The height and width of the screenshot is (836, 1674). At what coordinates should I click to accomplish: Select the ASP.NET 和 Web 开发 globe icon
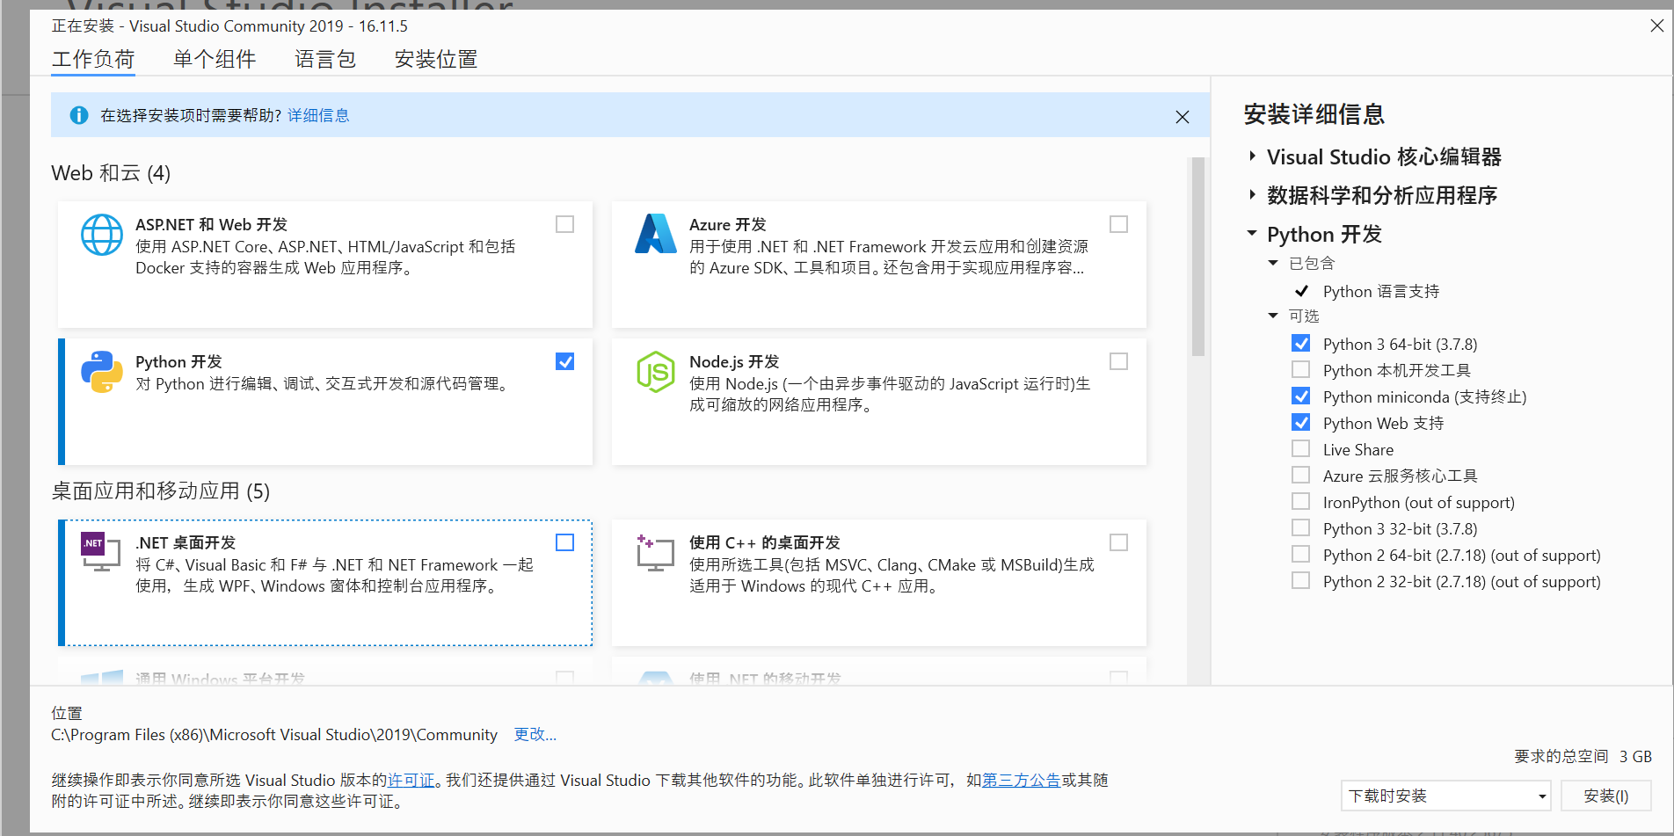[101, 235]
